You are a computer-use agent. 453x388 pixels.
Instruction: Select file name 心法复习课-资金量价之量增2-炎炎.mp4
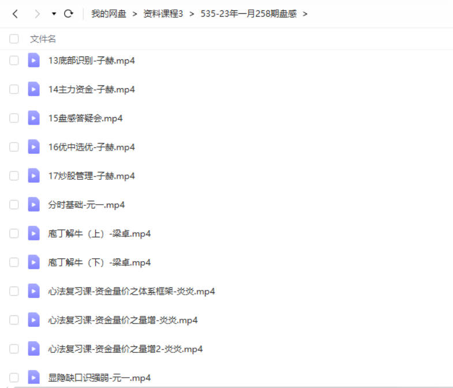tap(125, 349)
